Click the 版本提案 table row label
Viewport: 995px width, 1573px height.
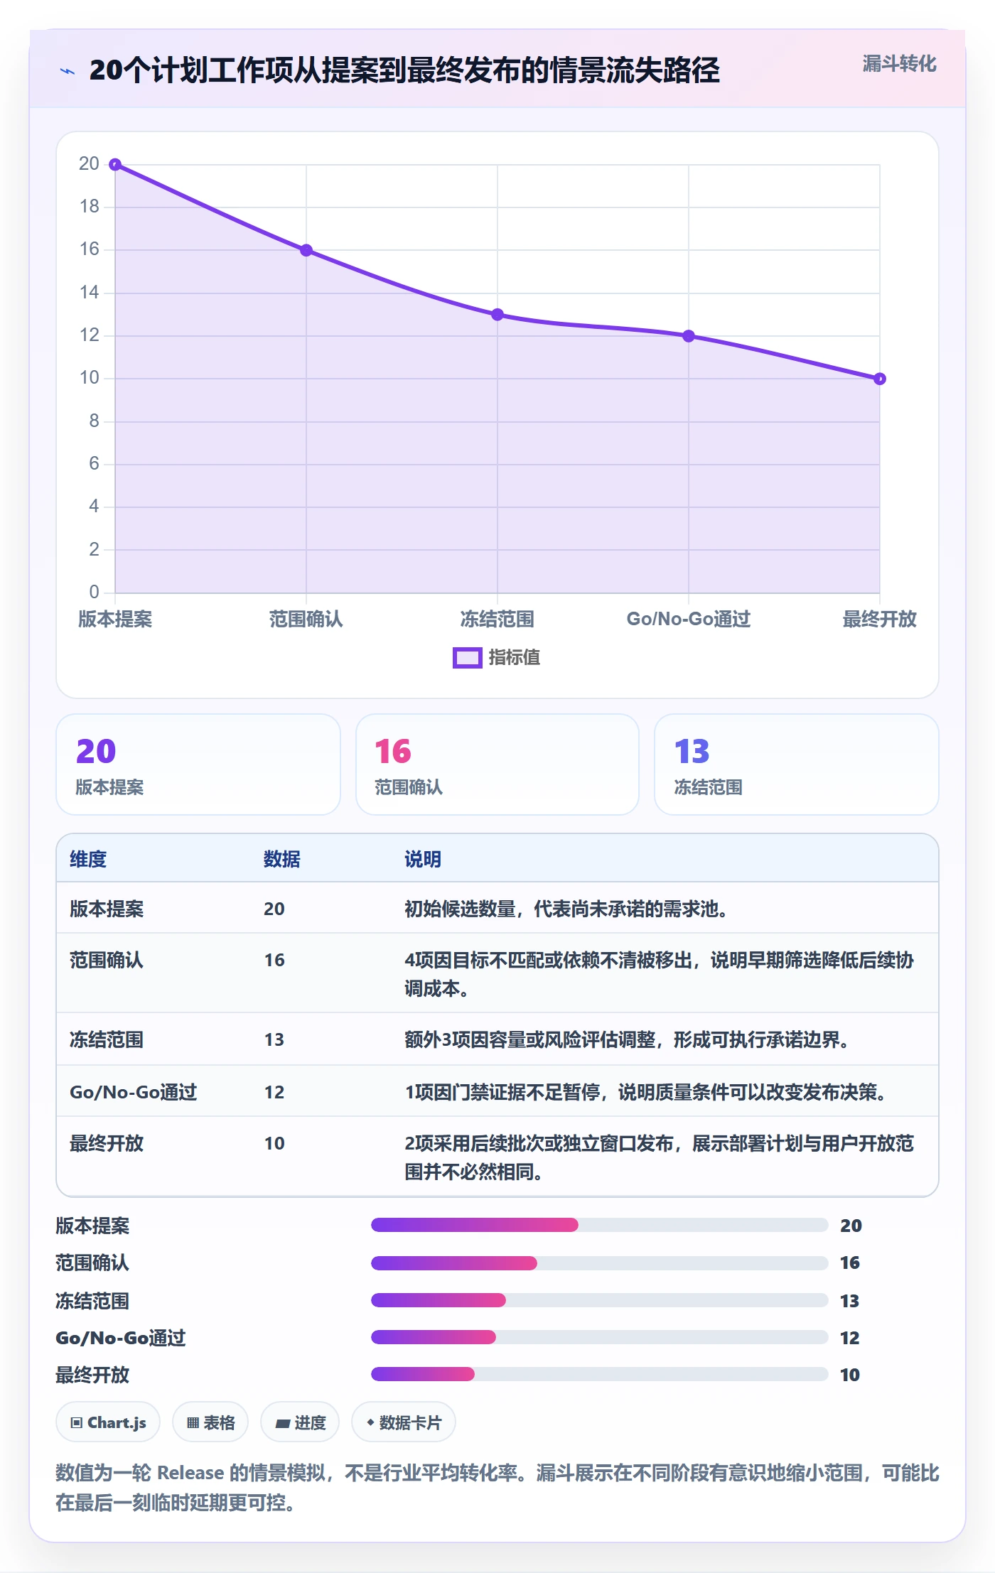[107, 909]
